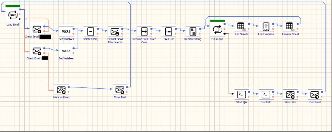Viewport: 332px width, 132px height.
Task: Click the Rename Files Lower Case label
Action: tap(144, 40)
